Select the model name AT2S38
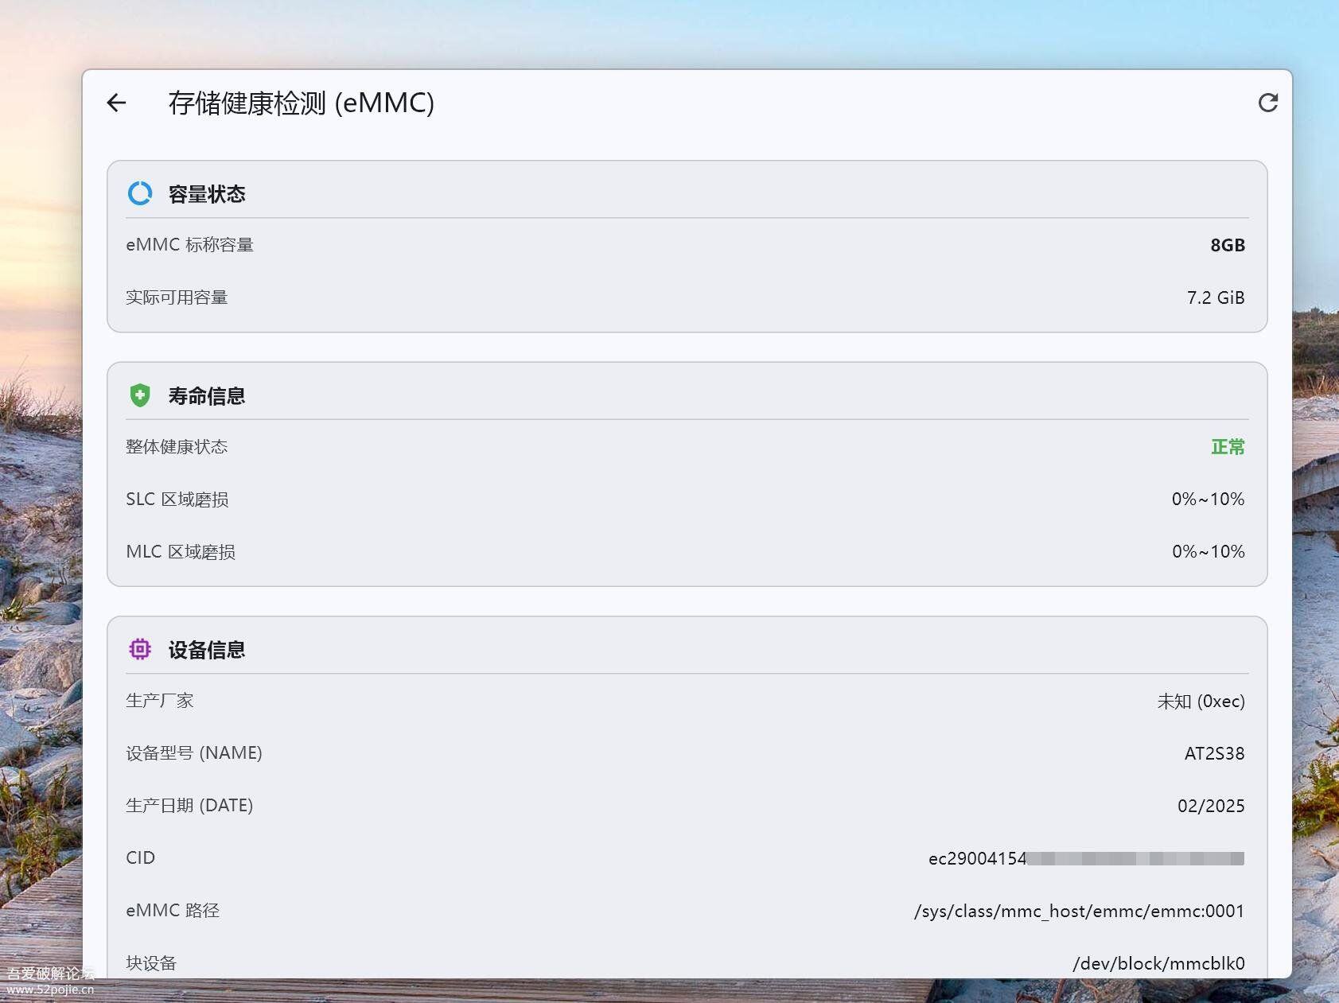1339x1003 pixels. [x=1215, y=753]
